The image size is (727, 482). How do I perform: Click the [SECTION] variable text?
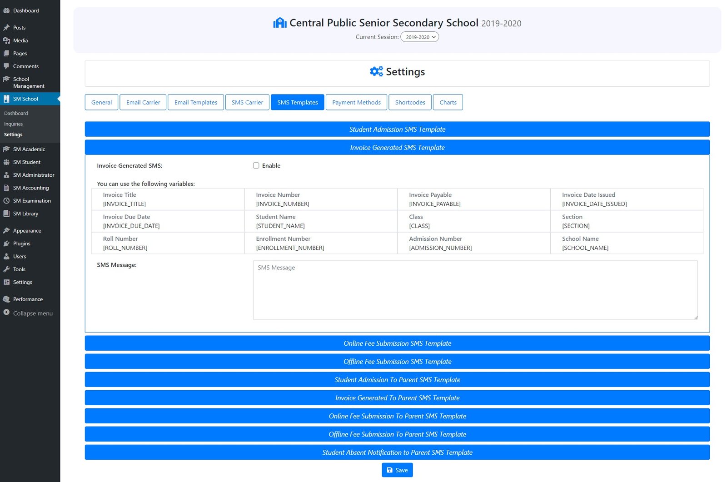click(x=576, y=226)
